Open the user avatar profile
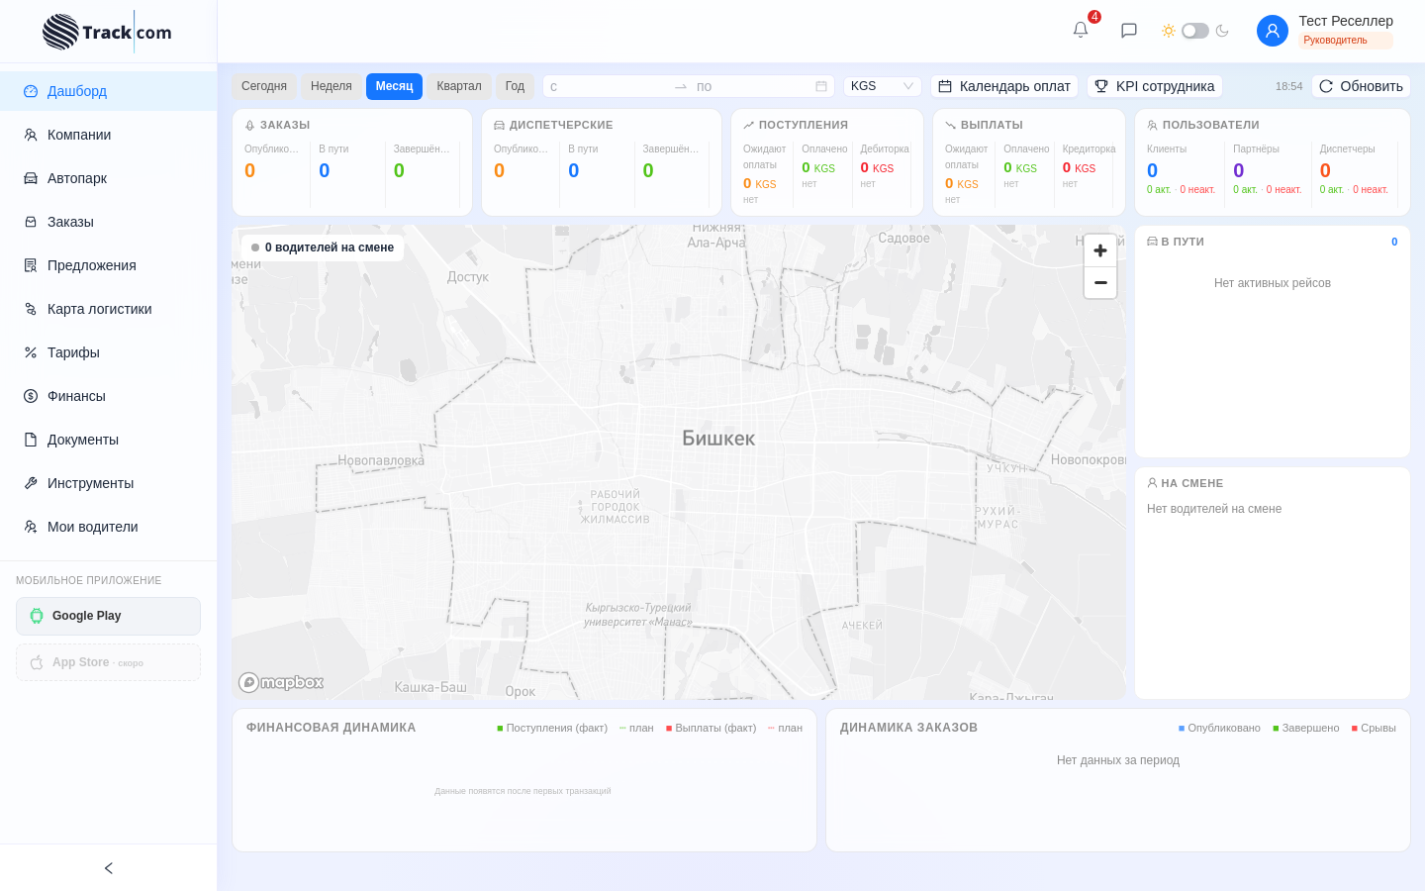 1273,31
